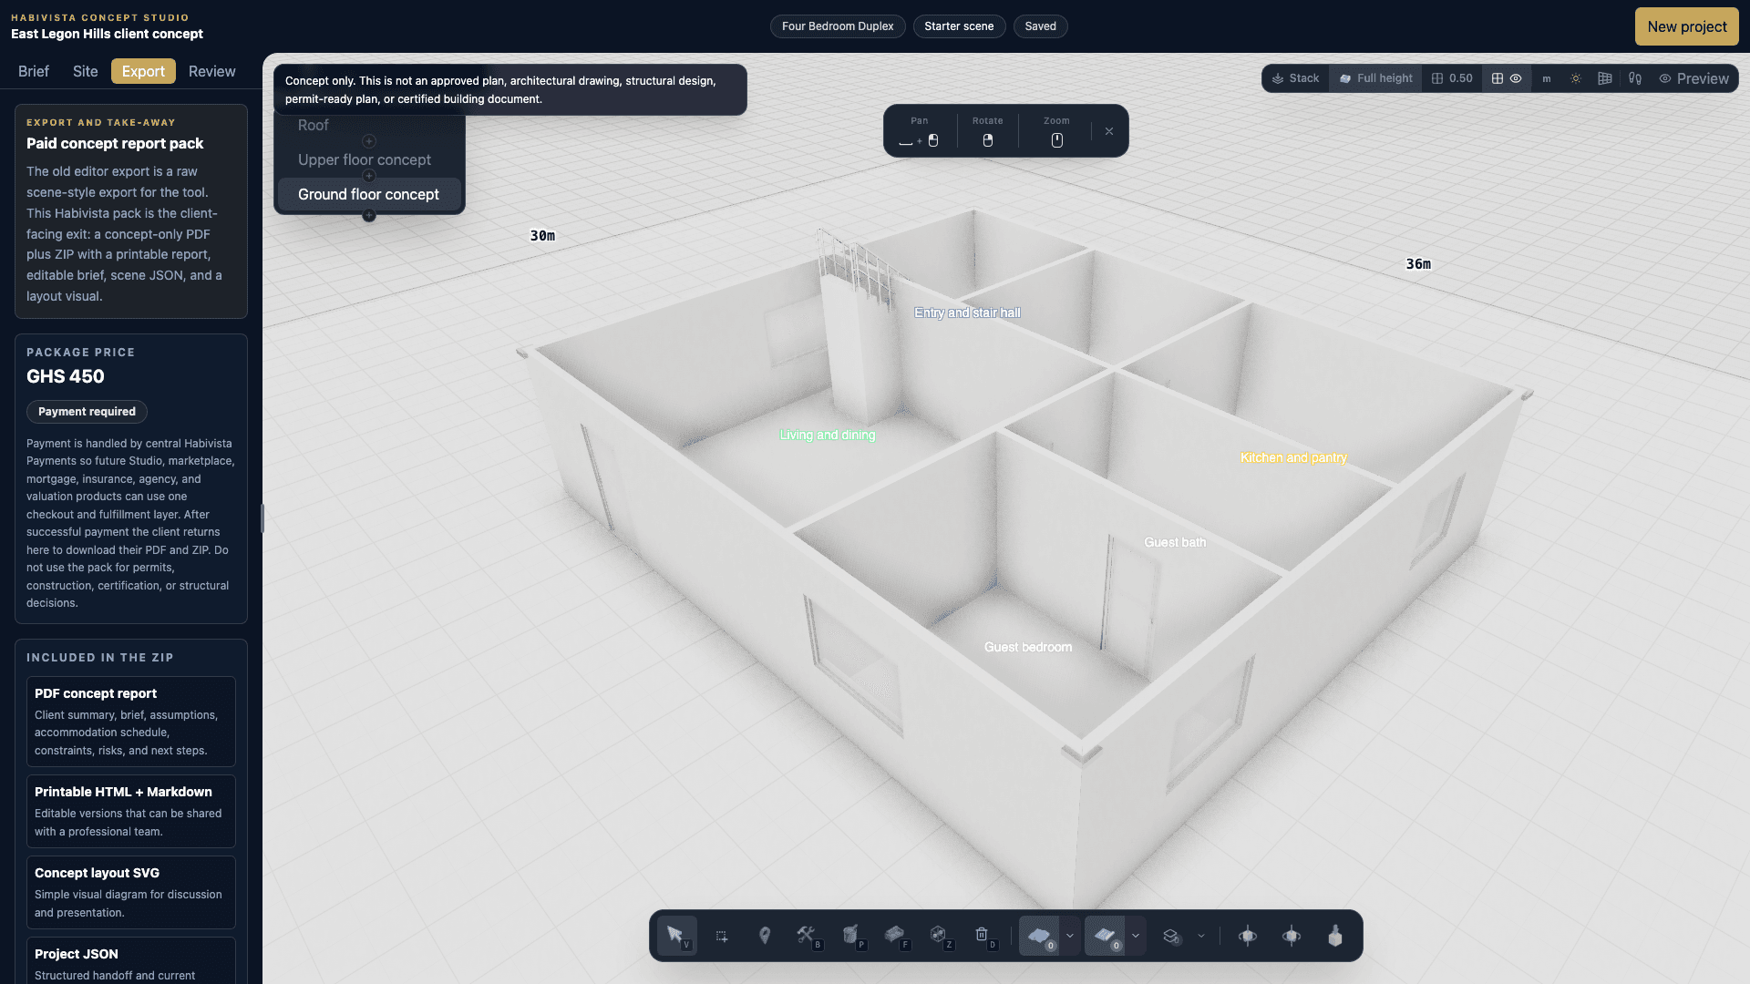Activate the marquee box-select tool
1750x984 pixels.
click(x=721, y=936)
